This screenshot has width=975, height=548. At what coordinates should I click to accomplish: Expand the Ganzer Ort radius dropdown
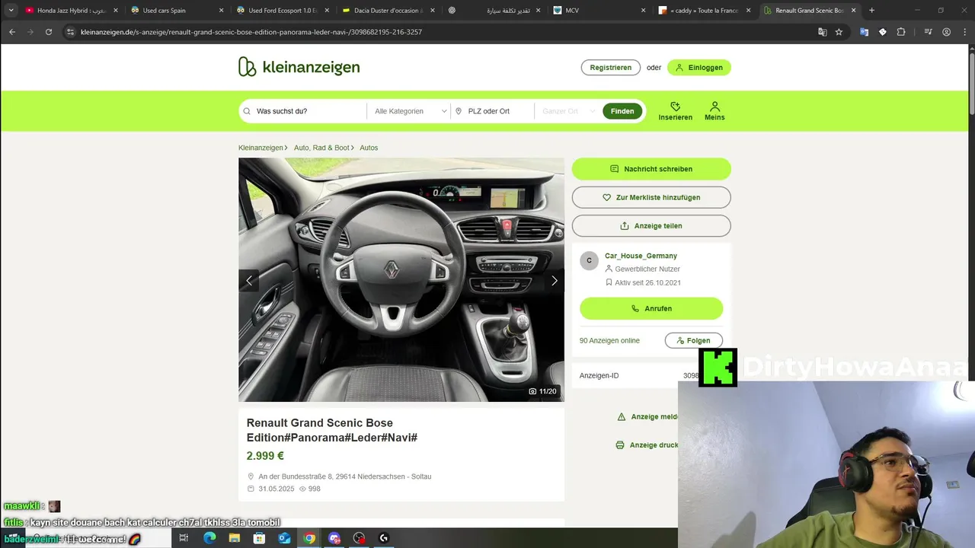coord(568,111)
